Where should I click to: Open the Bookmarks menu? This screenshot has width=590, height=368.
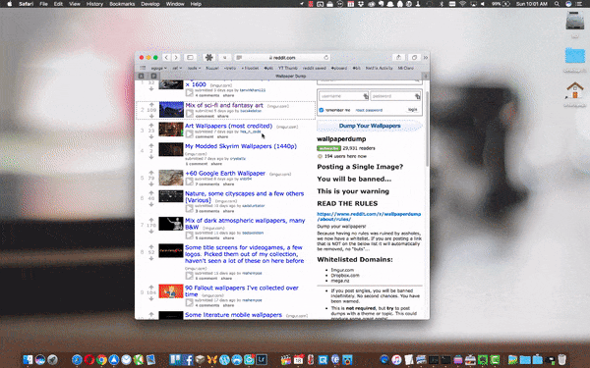pyautogui.click(x=122, y=4)
